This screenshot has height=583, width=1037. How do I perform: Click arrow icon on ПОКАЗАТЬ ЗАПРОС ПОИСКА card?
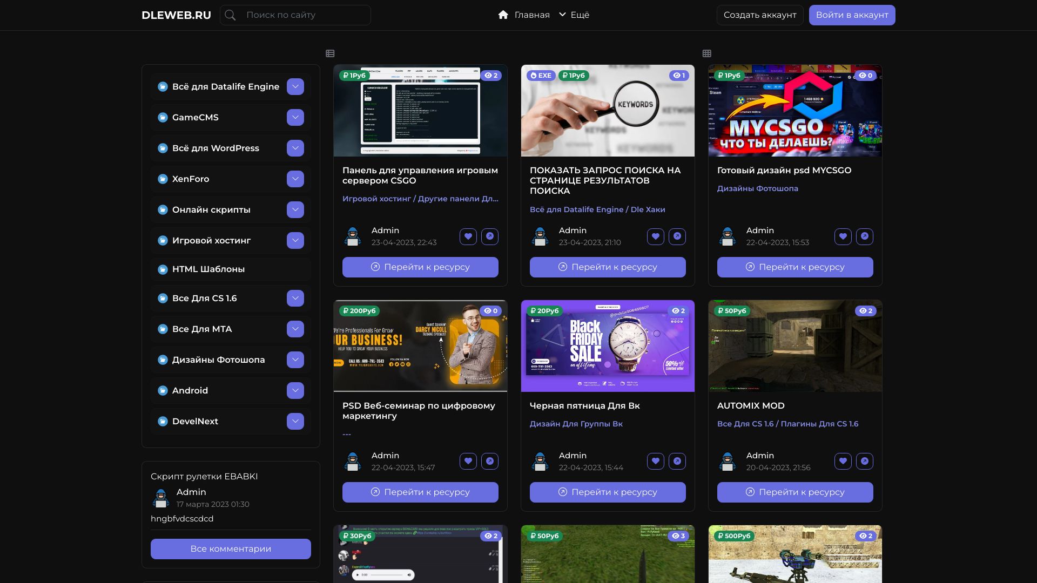click(x=677, y=236)
